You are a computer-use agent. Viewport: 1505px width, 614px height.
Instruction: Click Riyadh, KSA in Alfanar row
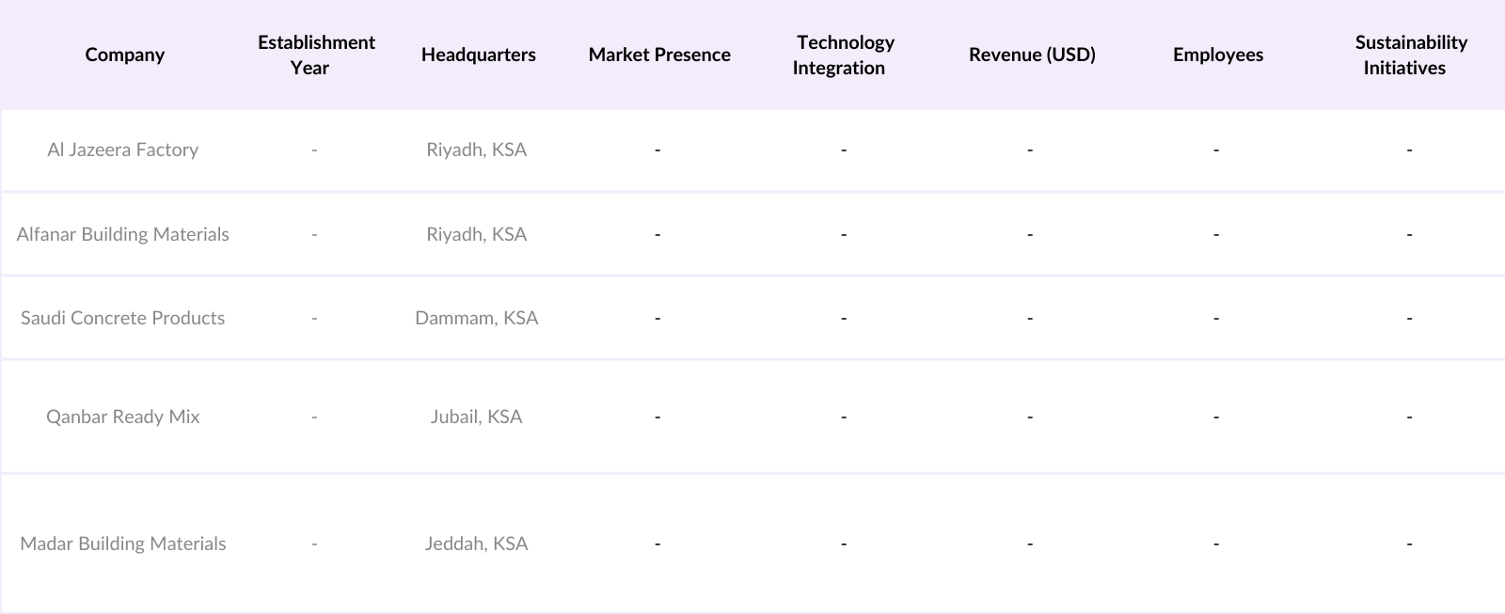476,234
